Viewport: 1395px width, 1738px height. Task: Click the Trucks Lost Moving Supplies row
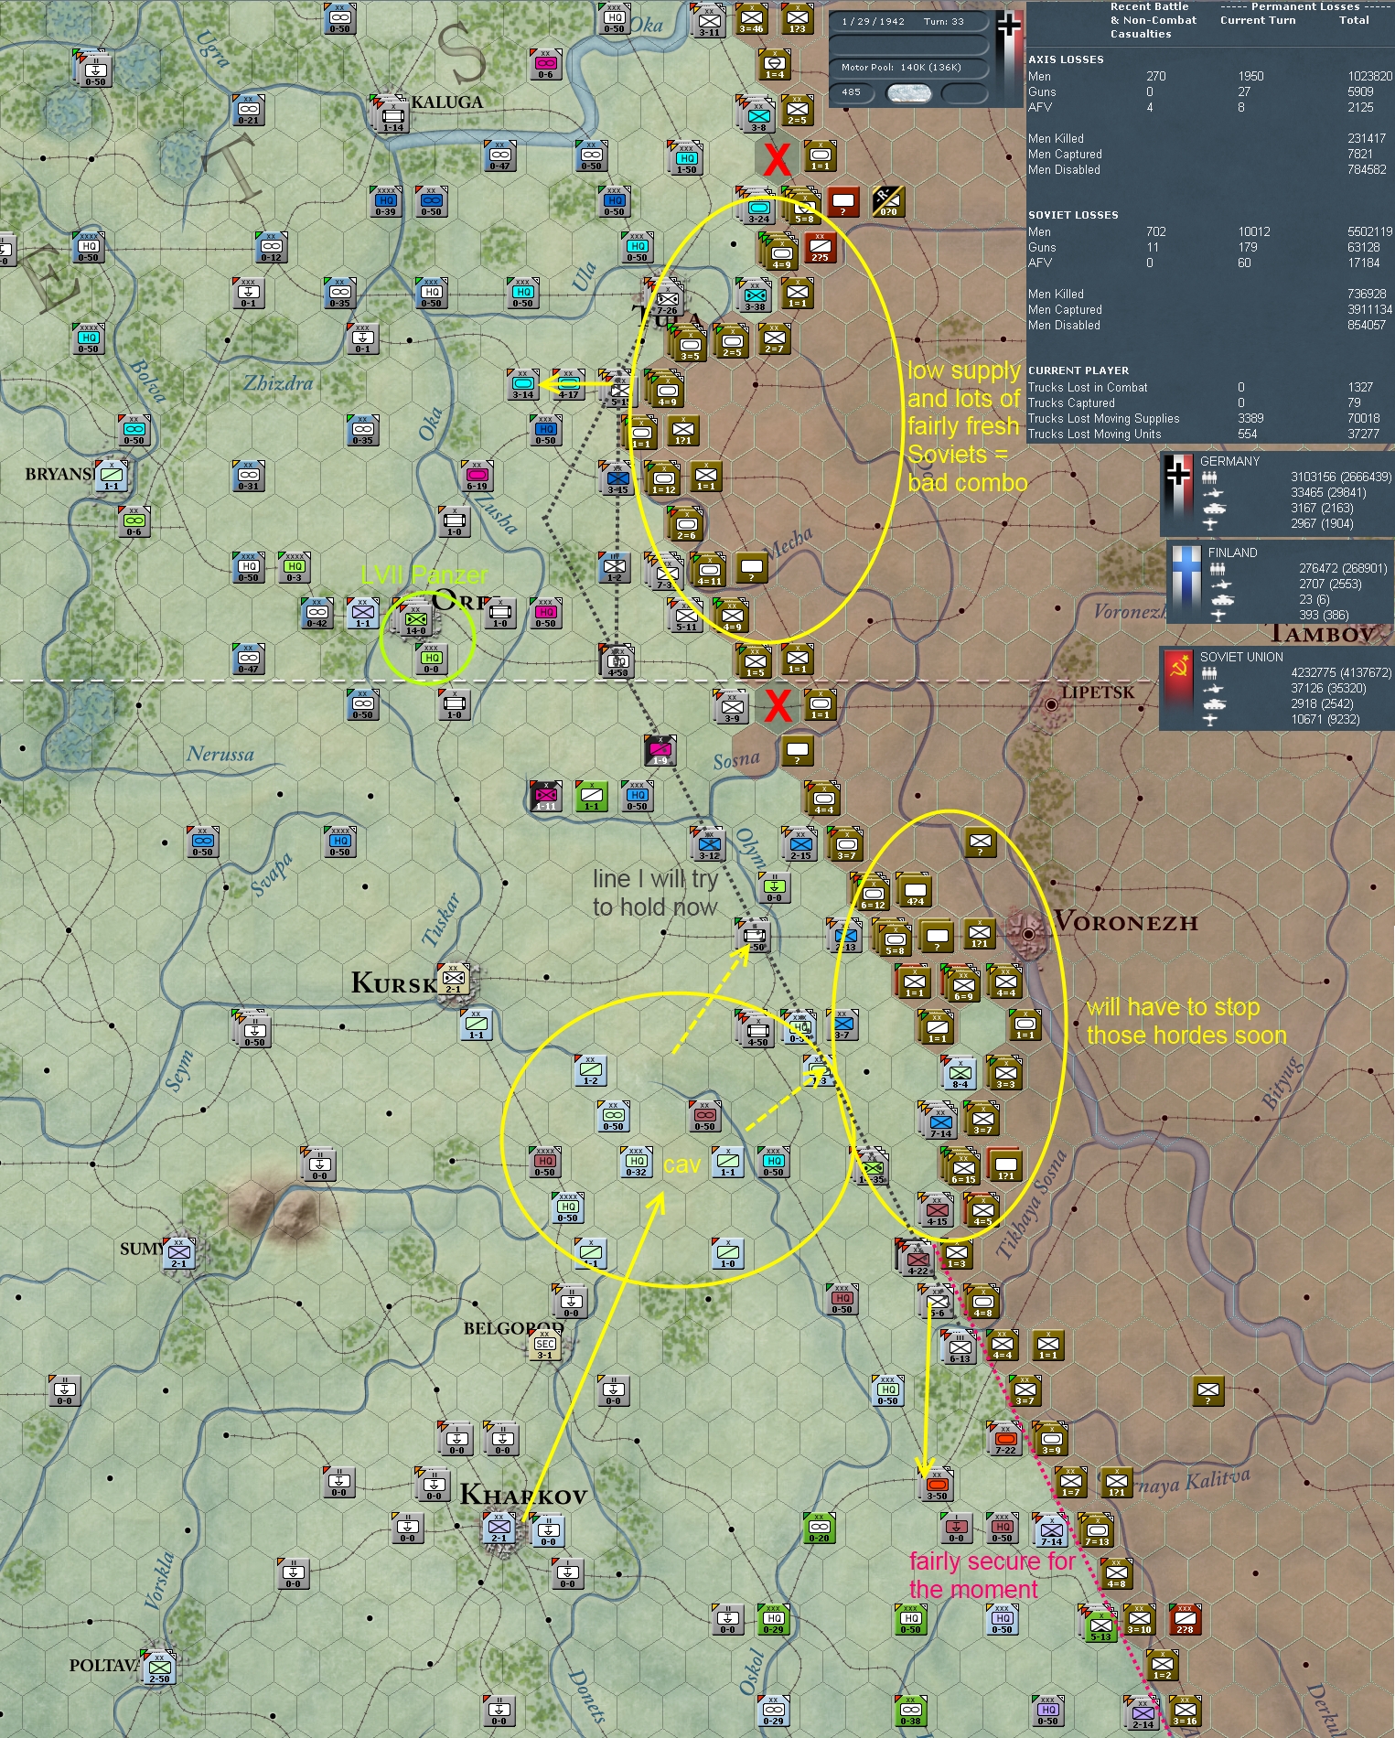coord(1210,418)
